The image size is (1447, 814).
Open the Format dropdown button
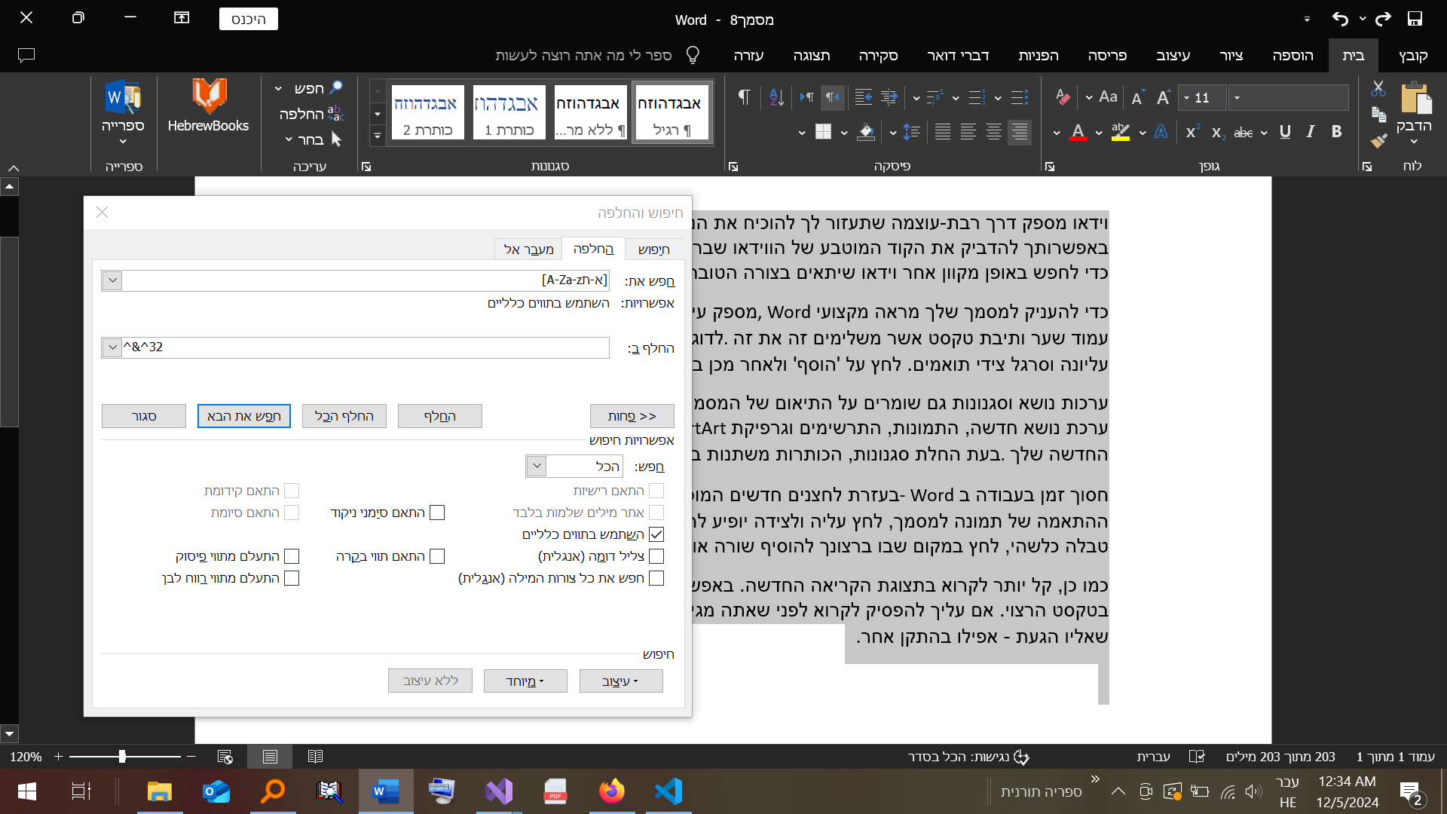pyautogui.click(x=621, y=681)
